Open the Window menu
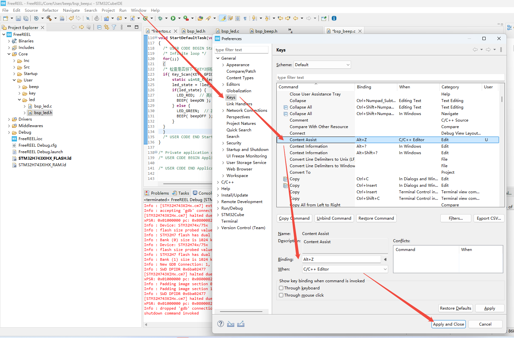Viewport: 514px width, 338px height. tap(139, 10)
